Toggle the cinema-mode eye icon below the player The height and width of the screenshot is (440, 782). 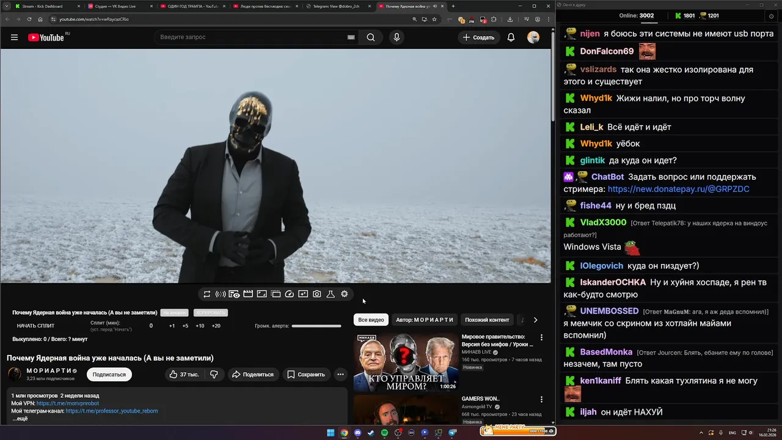[234, 294]
